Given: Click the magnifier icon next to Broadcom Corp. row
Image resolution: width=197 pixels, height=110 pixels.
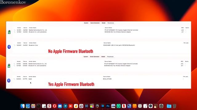Looking at the screenshot, I should 14,45.
